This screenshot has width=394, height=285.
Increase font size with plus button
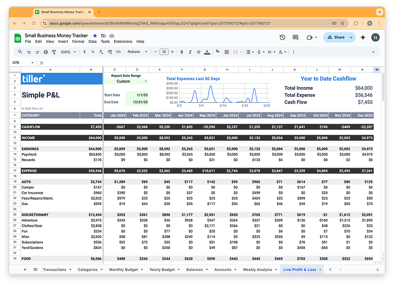pyautogui.click(x=172, y=52)
